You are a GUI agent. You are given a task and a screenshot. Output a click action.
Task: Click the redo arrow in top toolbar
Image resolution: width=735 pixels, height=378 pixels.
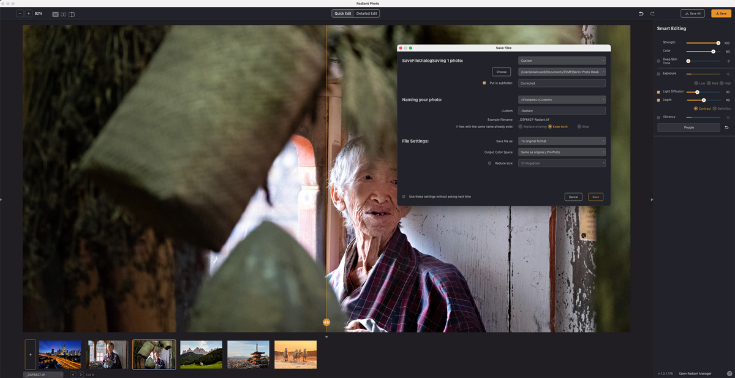click(x=652, y=13)
